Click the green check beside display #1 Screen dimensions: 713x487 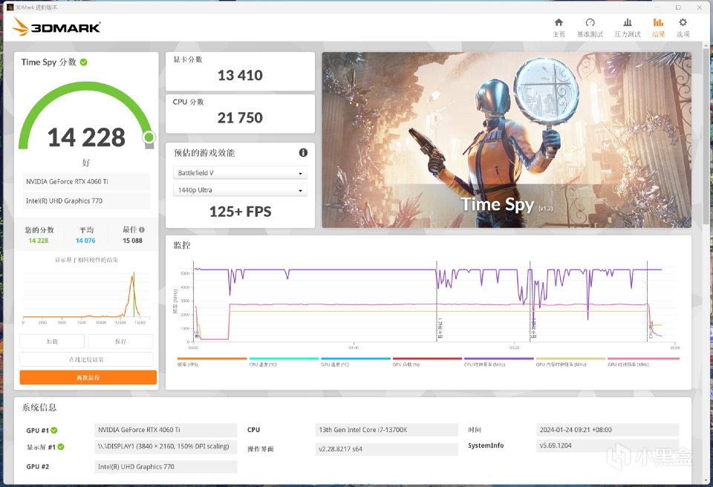pyautogui.click(x=61, y=447)
